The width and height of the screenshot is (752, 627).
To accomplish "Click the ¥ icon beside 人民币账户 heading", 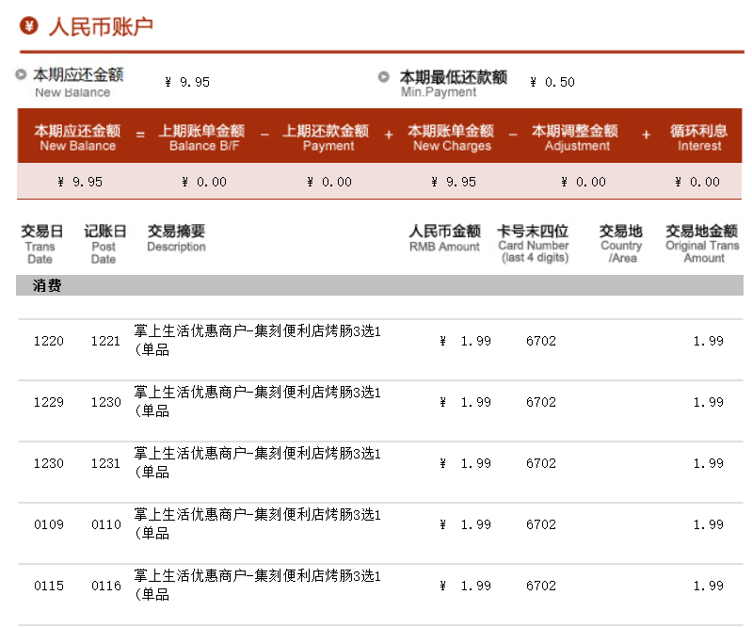I will point(28,25).
